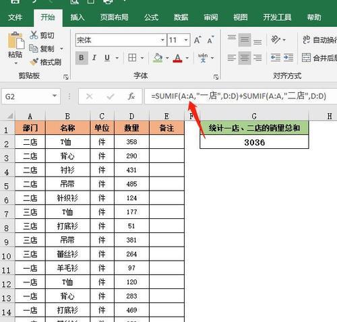Click the text orientation icon
Image resolution: width=337 pixels, height=322 pixels.
pyautogui.click(x=276, y=40)
